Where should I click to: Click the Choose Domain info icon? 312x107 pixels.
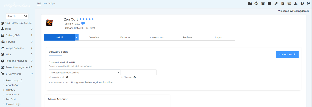[x=67, y=77]
